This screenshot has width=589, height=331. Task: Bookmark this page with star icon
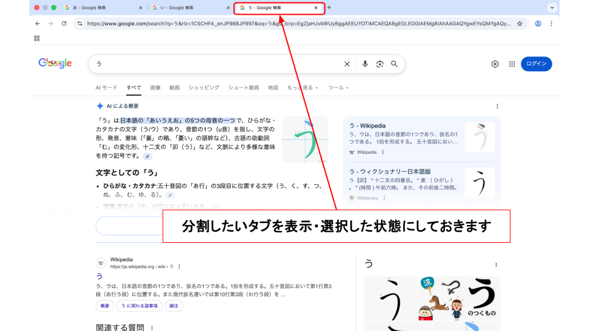point(520,23)
